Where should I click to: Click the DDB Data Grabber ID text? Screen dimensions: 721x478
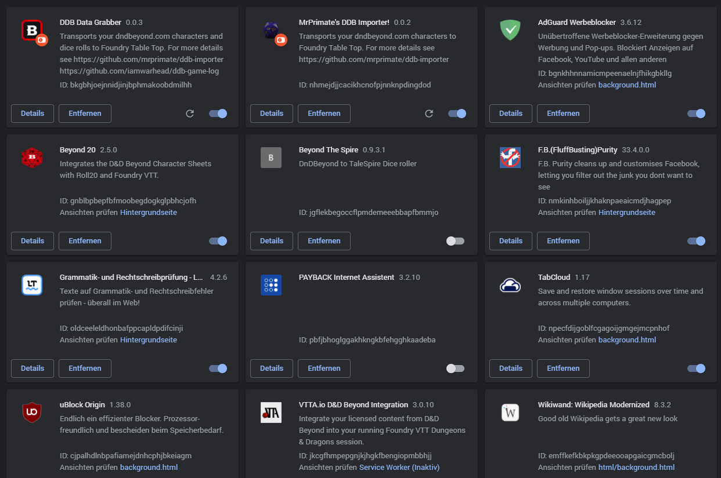126,85
